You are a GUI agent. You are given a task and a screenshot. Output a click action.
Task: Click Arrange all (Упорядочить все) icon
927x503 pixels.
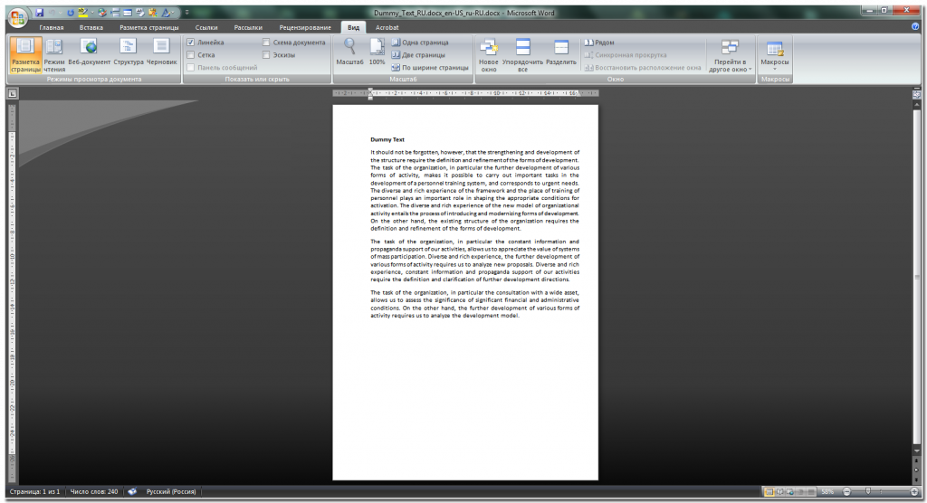pyautogui.click(x=522, y=54)
